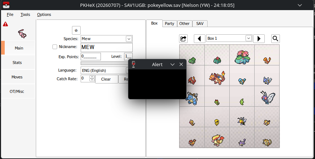Open the Main editor page
Image resolution: width=315 pixels, height=159 pixels.
click(x=19, y=48)
